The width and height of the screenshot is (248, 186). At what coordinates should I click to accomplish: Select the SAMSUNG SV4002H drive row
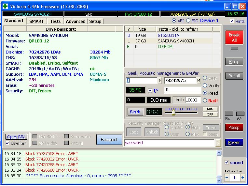172,41
